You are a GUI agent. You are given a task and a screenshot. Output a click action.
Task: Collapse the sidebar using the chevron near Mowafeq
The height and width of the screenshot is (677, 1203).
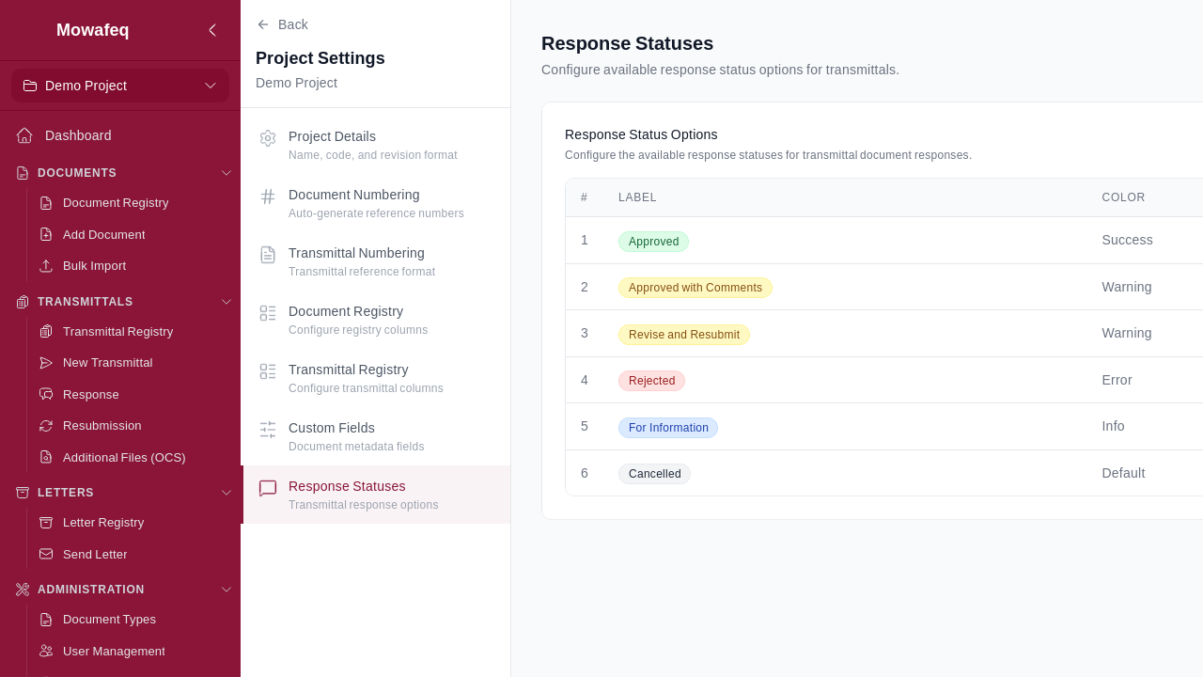coord(212,30)
